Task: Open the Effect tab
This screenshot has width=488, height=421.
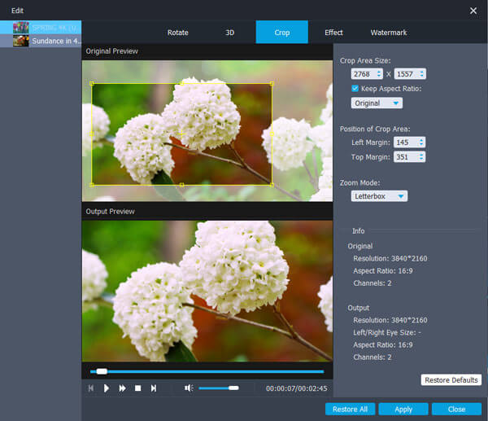Action: click(x=333, y=33)
